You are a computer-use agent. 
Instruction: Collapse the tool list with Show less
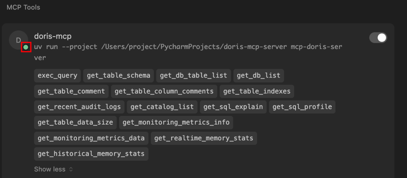[50, 169]
